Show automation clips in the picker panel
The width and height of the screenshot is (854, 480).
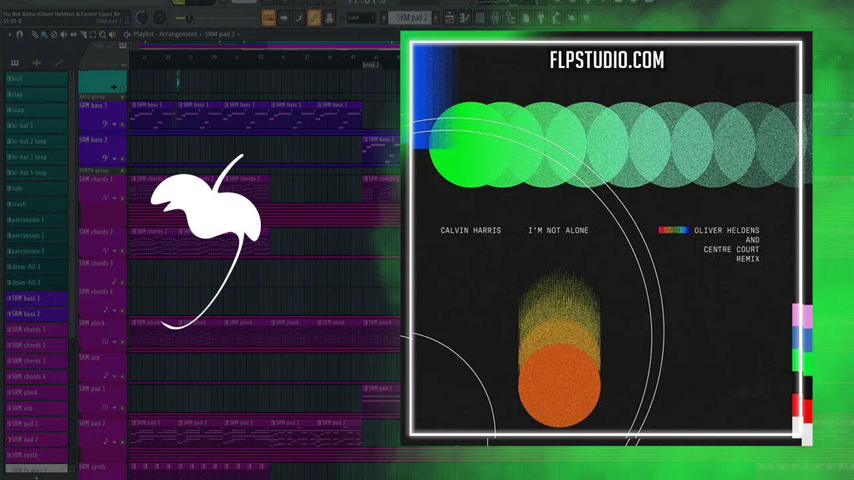59,63
